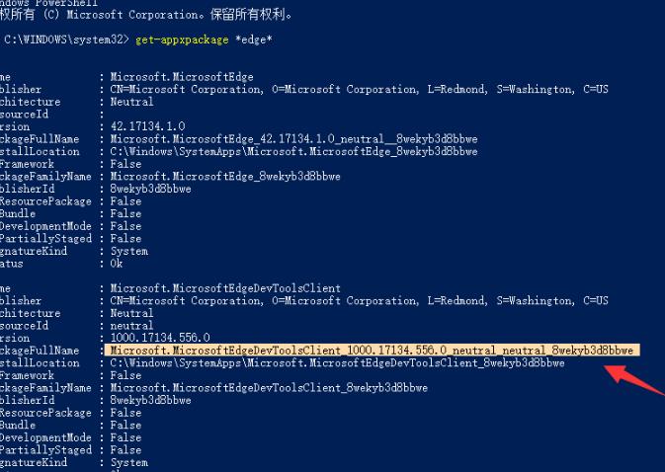The width and height of the screenshot is (665, 472).
Task: Select the Microsoft.MicrosoftEdgeDevToolsClient name value
Action: pyautogui.click(x=225, y=288)
